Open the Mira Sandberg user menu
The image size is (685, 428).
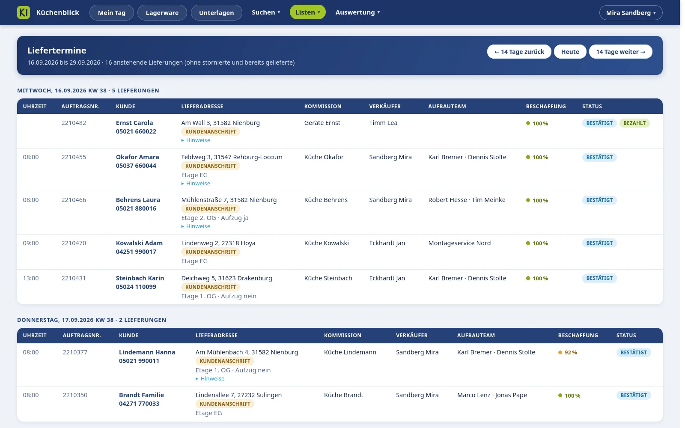(631, 13)
